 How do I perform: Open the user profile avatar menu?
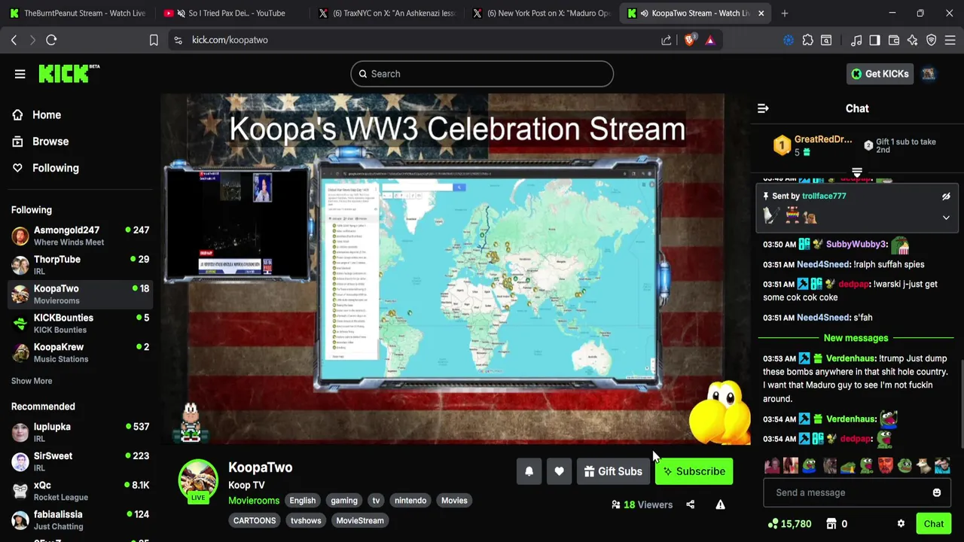click(928, 74)
